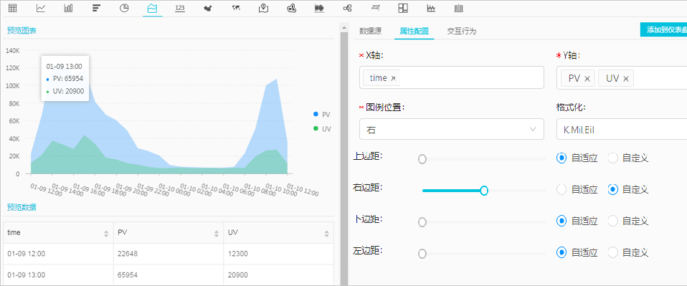
Task: Select the table chart type icon
Action: tap(13, 8)
